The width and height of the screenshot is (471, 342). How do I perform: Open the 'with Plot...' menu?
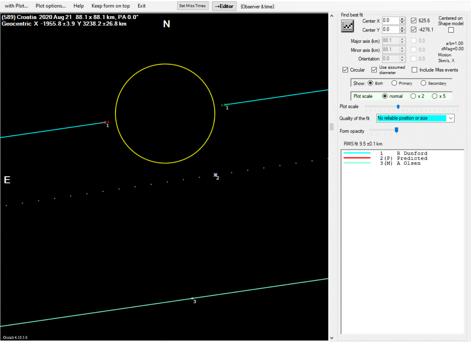(16, 6)
